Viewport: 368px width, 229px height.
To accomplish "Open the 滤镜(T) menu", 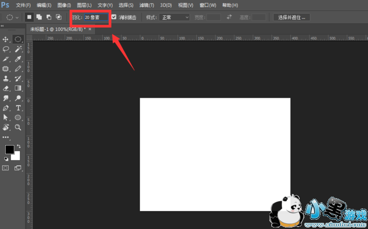I will pyautogui.click(x=146, y=5).
